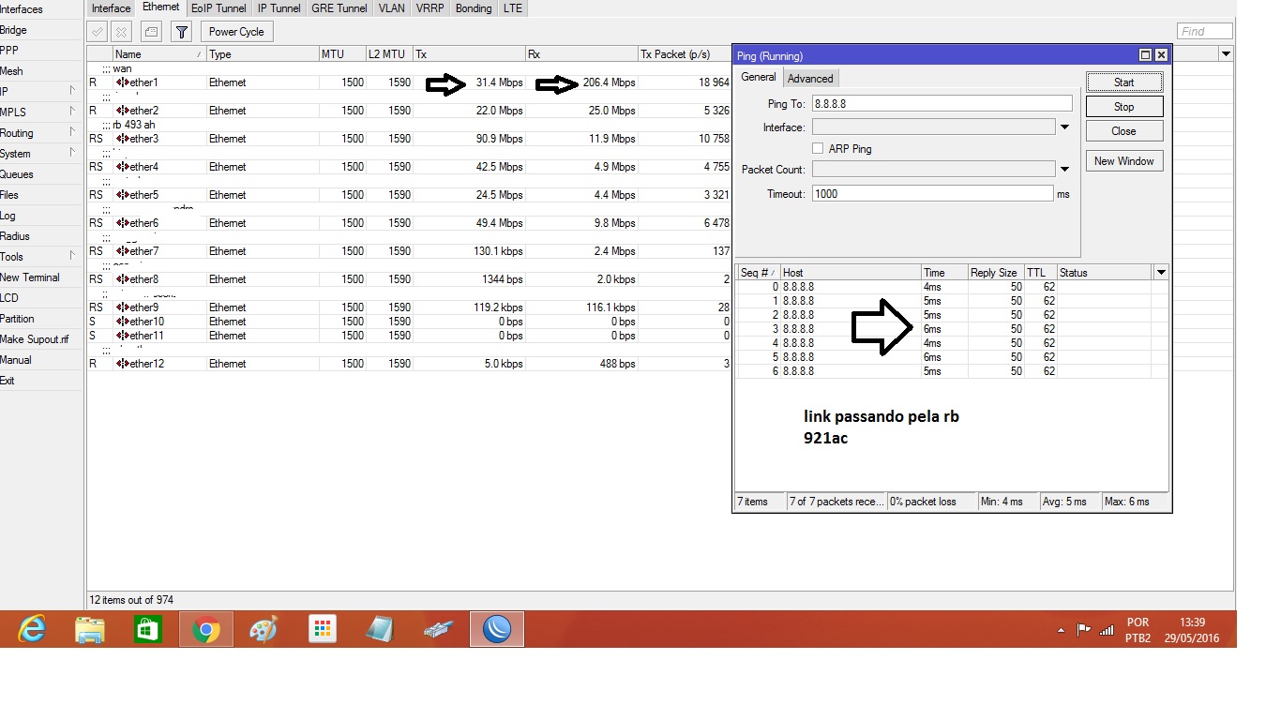Switch to the LTE tab

pos(513,8)
